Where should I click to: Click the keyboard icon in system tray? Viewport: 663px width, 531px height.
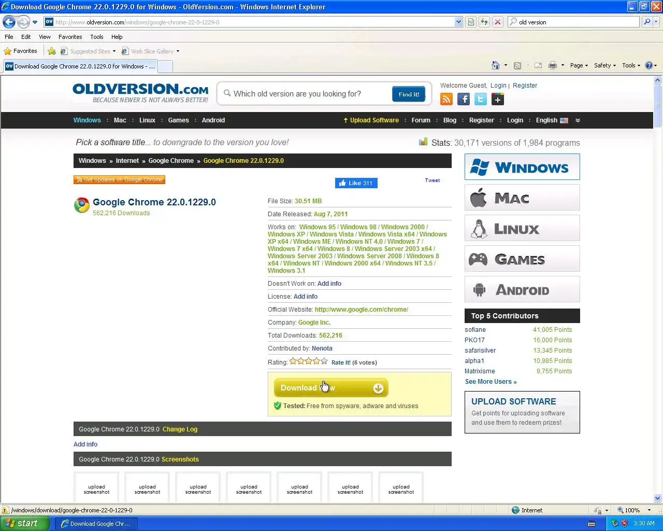pos(592,524)
